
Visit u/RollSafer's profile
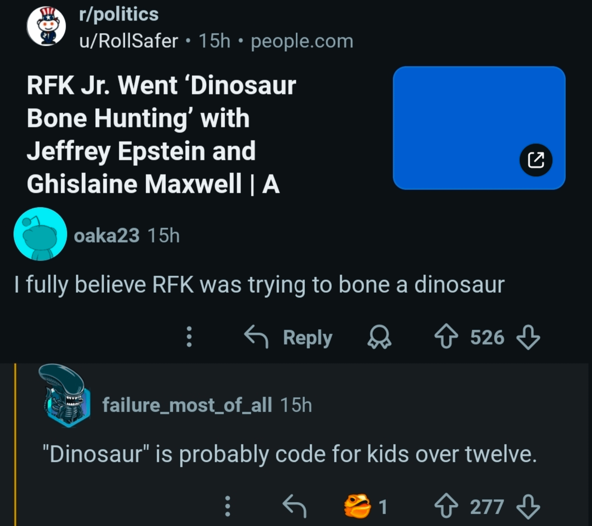pyautogui.click(x=129, y=41)
